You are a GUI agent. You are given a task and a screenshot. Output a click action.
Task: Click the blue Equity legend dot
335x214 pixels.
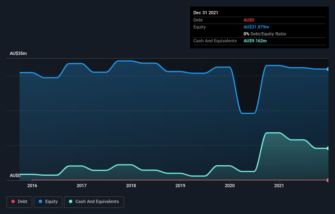[x=40, y=201]
